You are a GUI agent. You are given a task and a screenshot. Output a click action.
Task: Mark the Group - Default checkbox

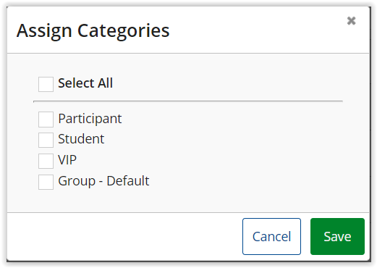tap(46, 182)
